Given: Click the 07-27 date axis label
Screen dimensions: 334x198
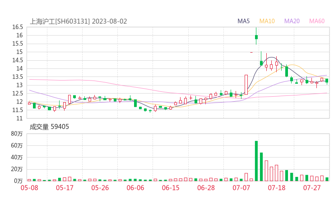Looking at the screenshot, I should [x=312, y=188].
